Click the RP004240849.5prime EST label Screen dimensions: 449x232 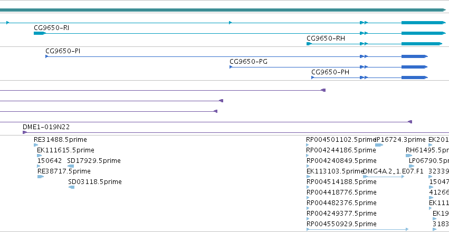click(x=341, y=161)
